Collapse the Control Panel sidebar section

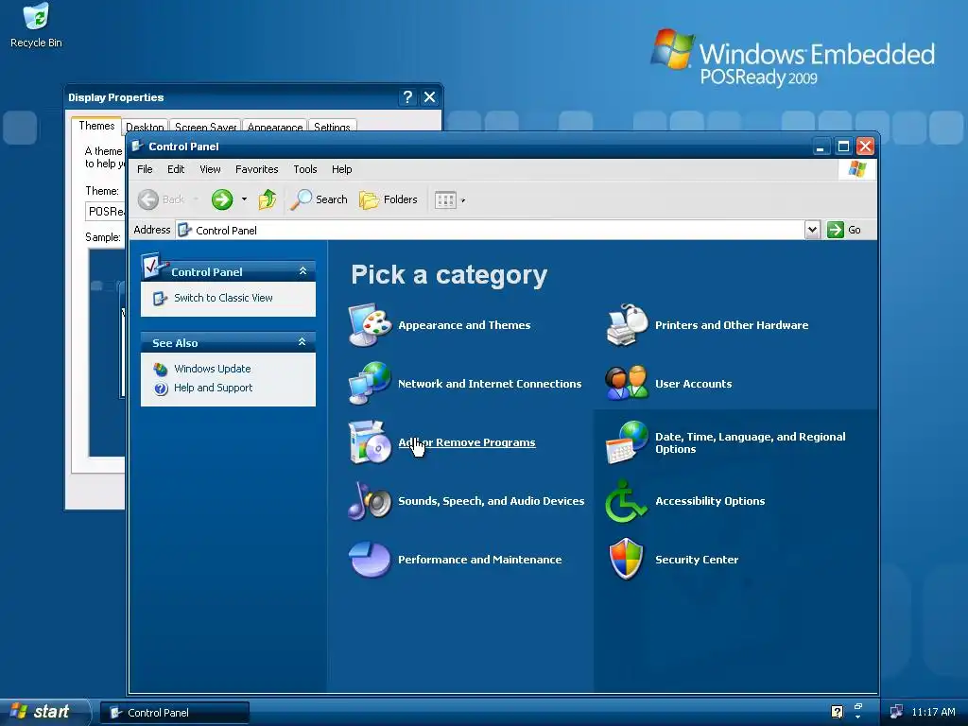(x=302, y=271)
